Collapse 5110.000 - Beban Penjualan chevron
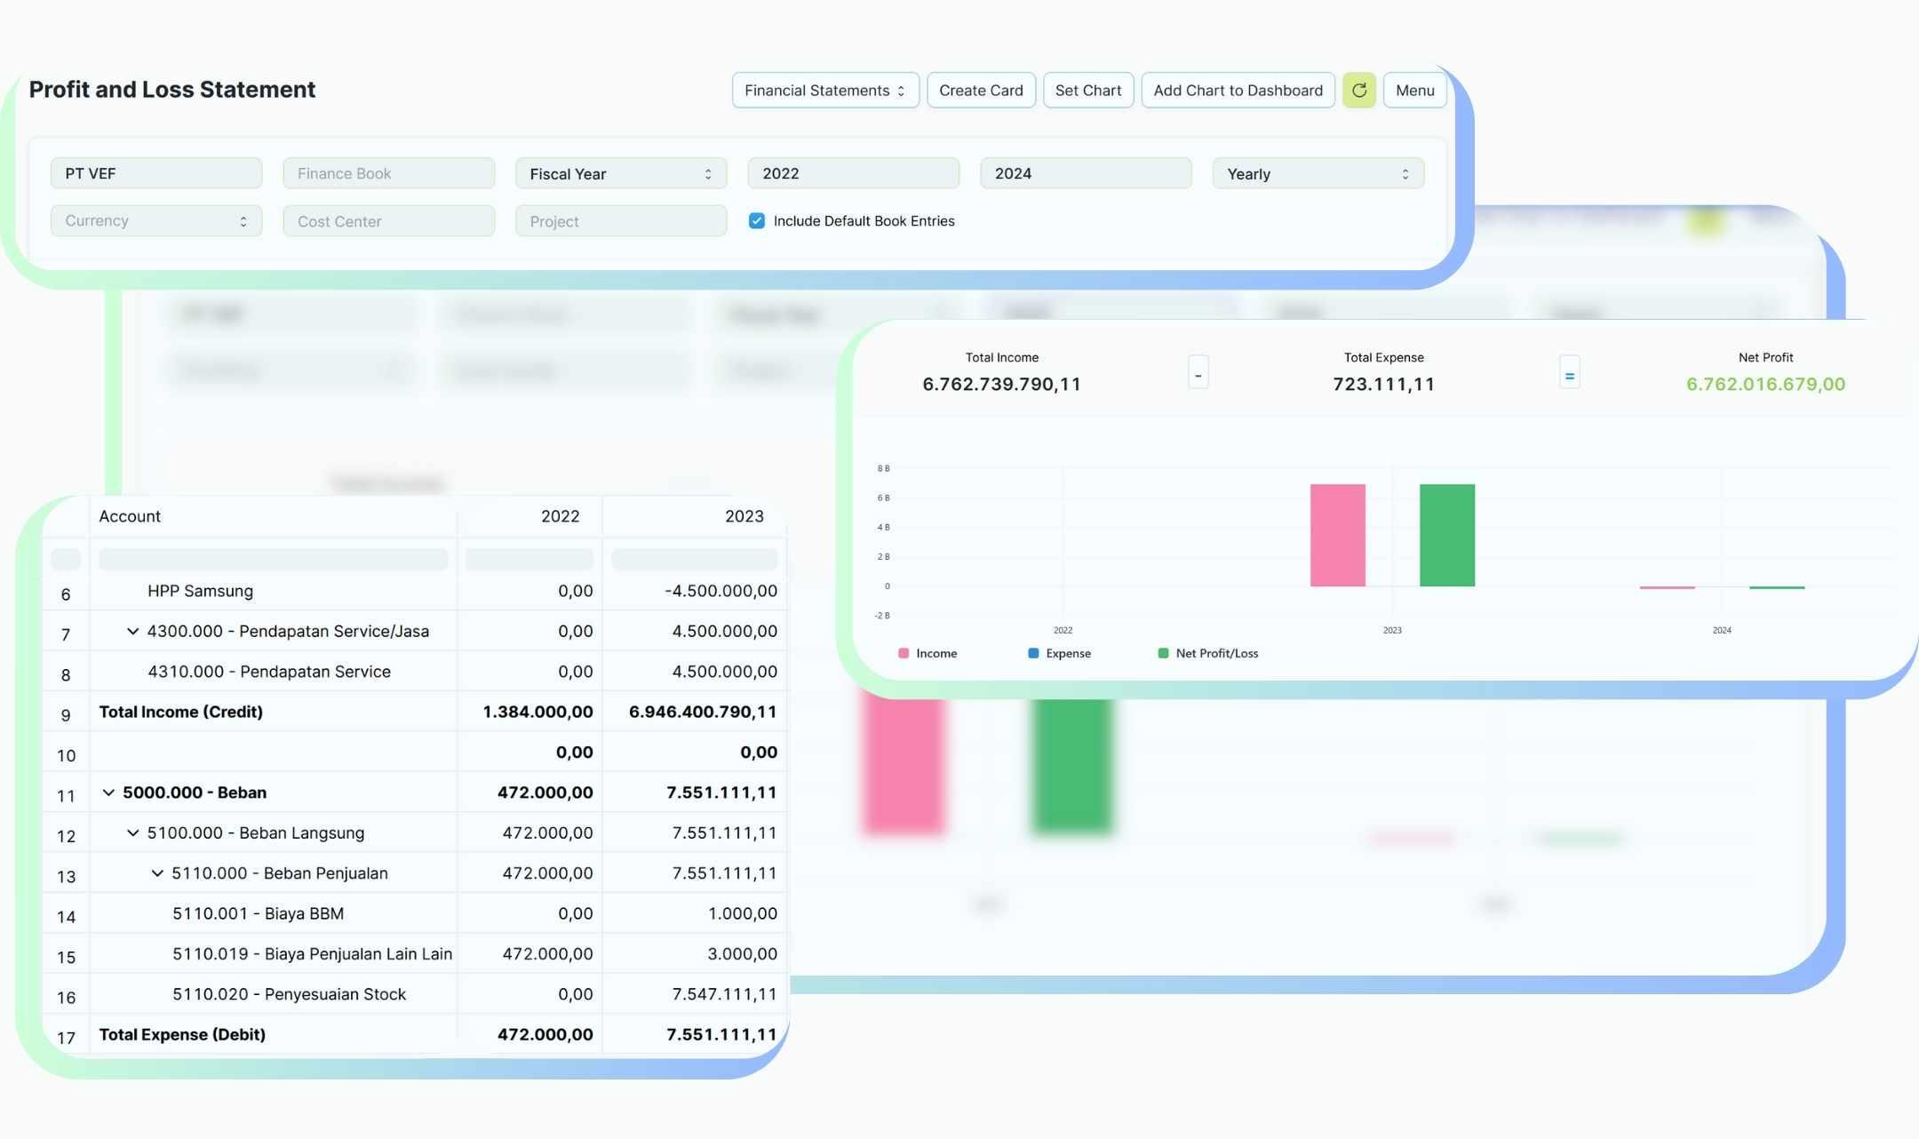Screen dimensions: 1919x1139 click(x=157, y=872)
